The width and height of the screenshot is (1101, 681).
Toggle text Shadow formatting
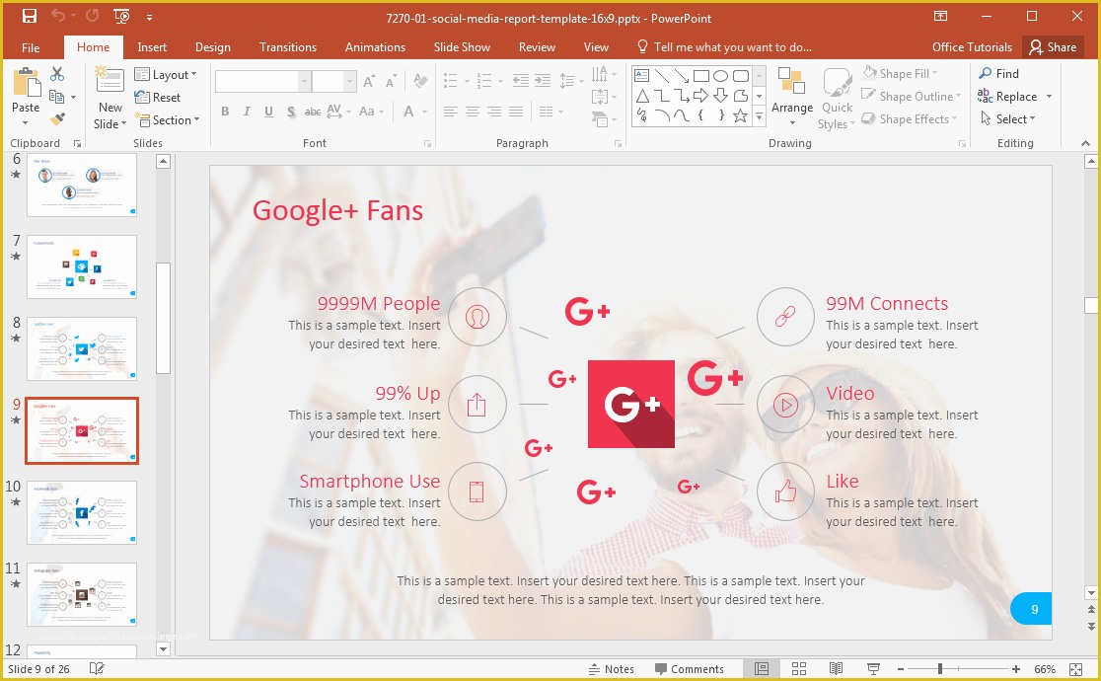click(291, 112)
